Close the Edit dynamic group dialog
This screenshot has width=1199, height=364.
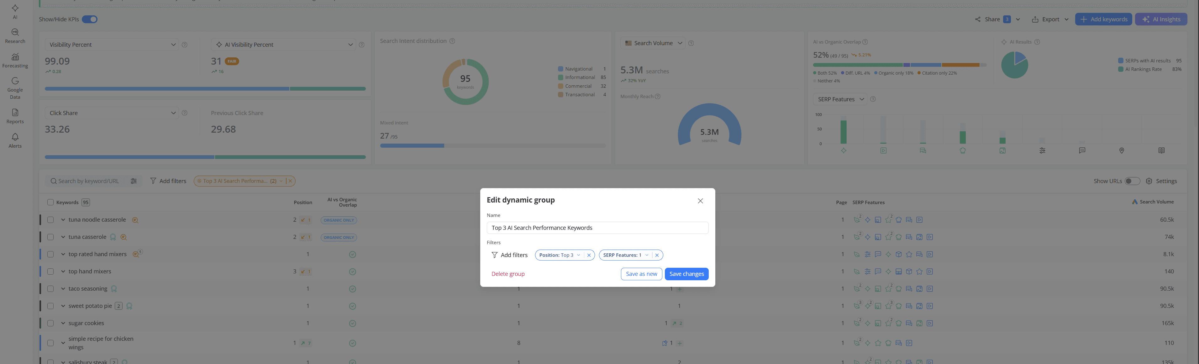701,201
